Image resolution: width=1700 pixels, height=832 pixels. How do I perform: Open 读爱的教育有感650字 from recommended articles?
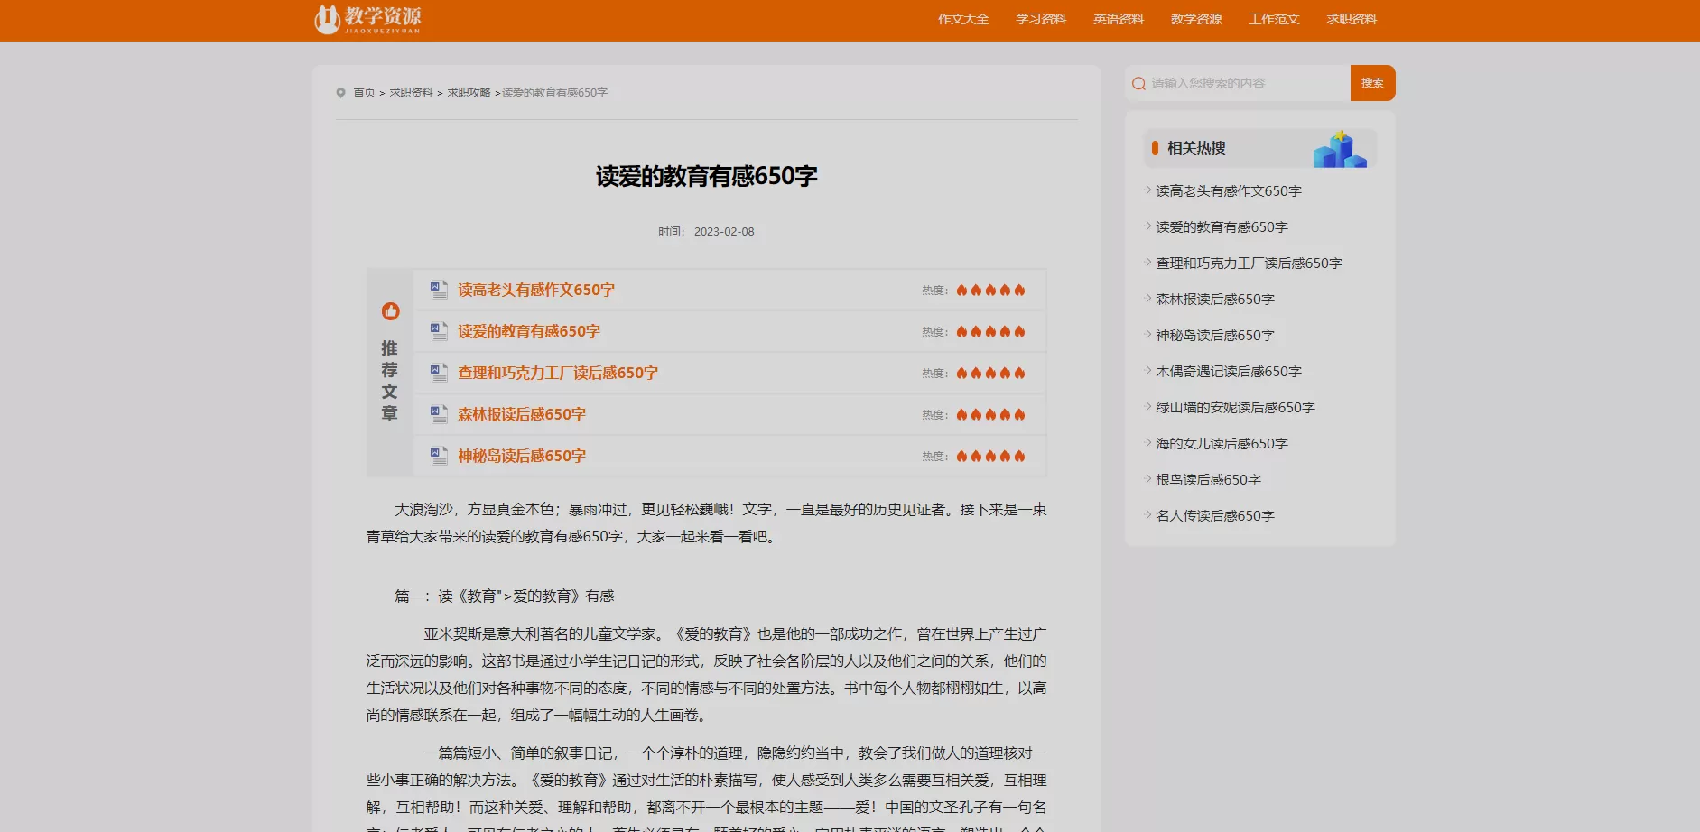(527, 331)
